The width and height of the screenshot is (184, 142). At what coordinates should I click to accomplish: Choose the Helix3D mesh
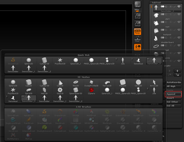pyautogui.click(x=44, y=91)
